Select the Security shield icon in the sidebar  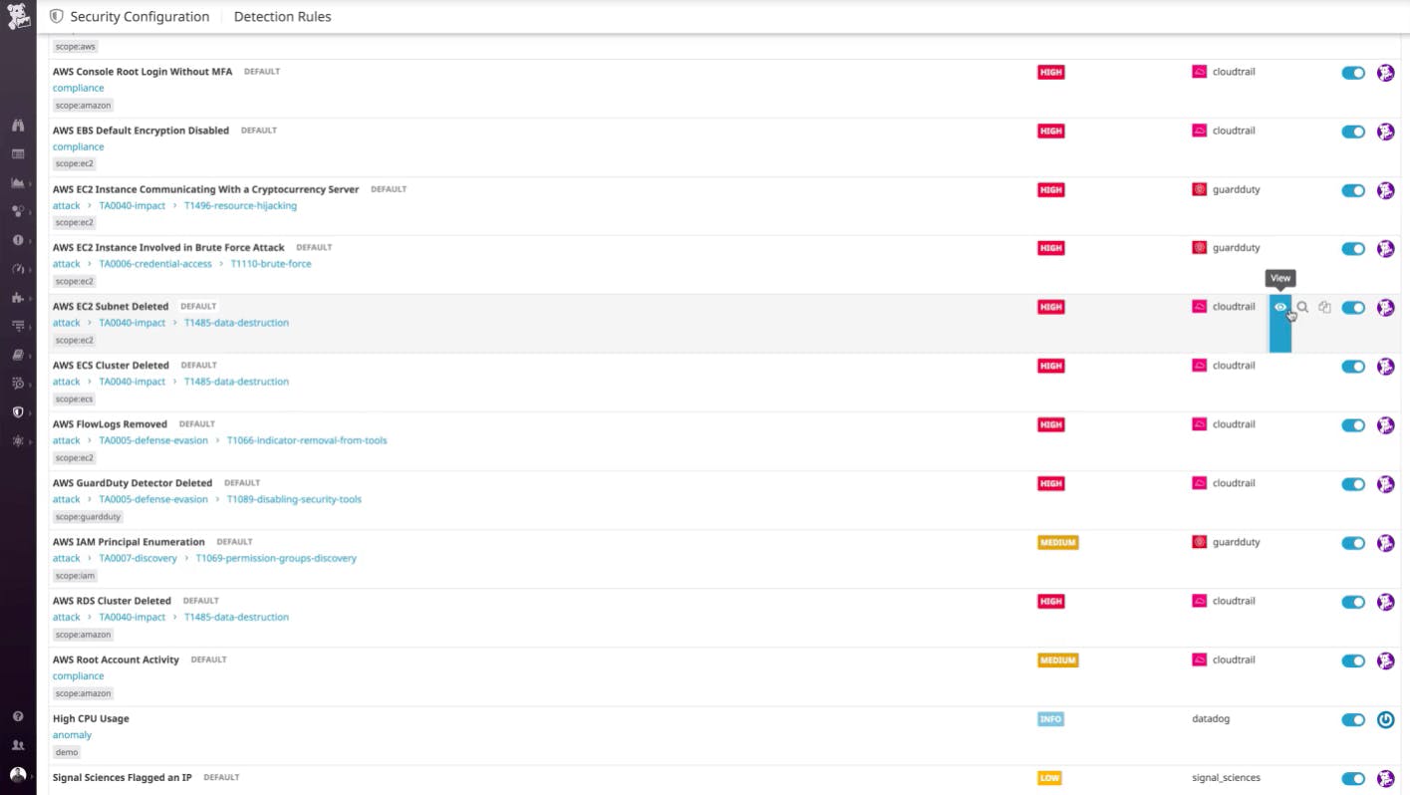[x=17, y=410]
